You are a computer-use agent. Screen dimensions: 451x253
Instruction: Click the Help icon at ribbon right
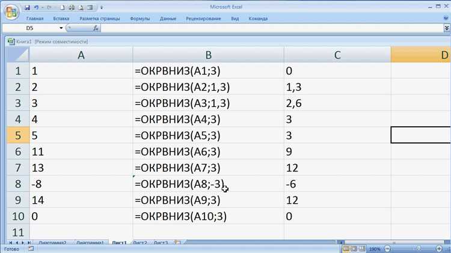point(446,18)
